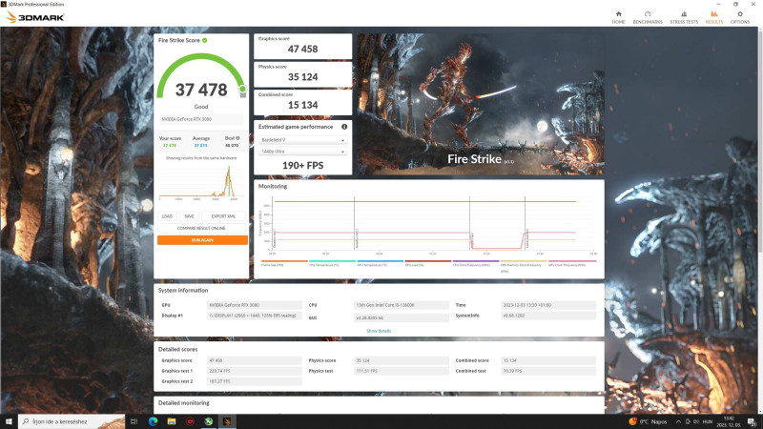Open the taskbar clock and date
This screenshot has width=763, height=429.
tap(729, 421)
